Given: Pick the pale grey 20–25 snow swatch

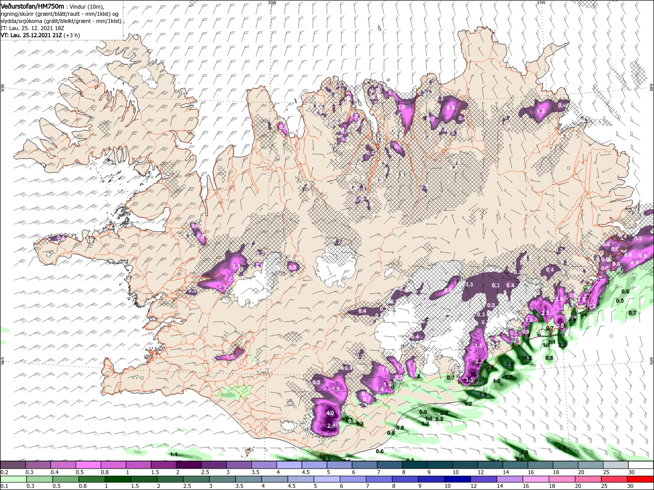Looking at the screenshot, I should point(591,465).
